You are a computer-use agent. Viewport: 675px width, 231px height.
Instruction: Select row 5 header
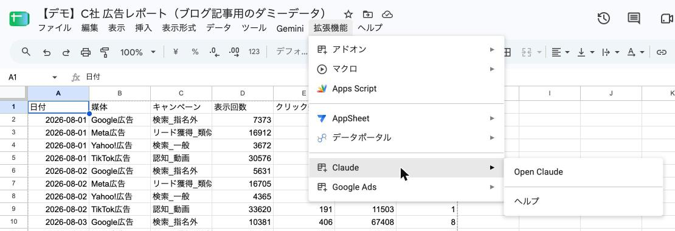(x=14, y=158)
